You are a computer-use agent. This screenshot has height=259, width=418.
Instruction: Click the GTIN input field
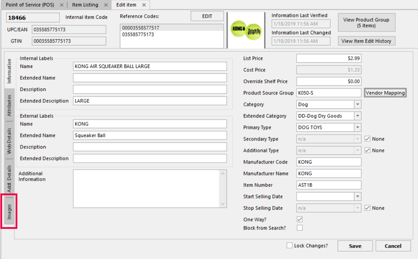69,41
